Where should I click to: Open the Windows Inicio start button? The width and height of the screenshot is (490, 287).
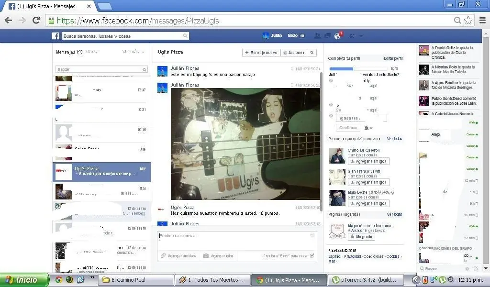point(24,280)
